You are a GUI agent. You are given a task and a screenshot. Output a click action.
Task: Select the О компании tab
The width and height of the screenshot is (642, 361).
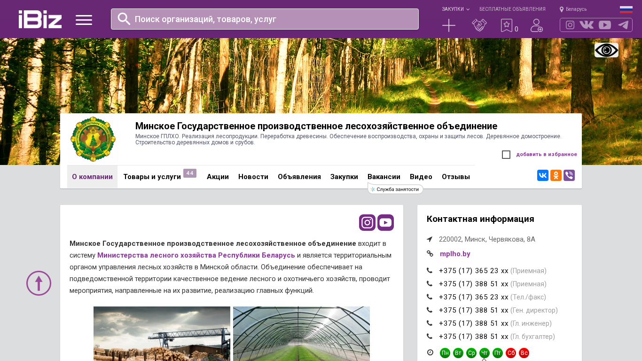point(92,177)
